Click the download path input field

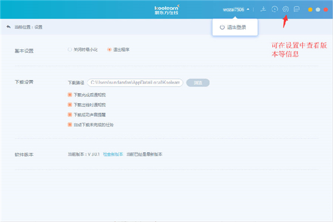point(135,83)
